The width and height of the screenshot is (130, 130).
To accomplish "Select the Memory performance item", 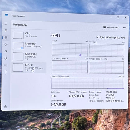I will [x=29, y=46].
